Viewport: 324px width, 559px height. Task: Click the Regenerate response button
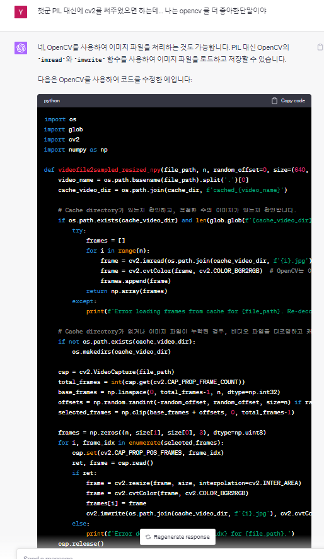[x=178, y=536]
